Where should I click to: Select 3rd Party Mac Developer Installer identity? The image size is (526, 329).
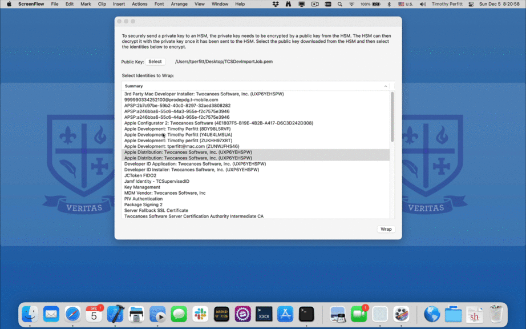tap(256, 94)
